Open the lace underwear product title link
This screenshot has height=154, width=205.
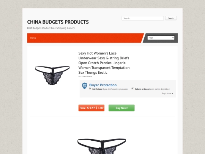pyautogui.click(x=104, y=63)
